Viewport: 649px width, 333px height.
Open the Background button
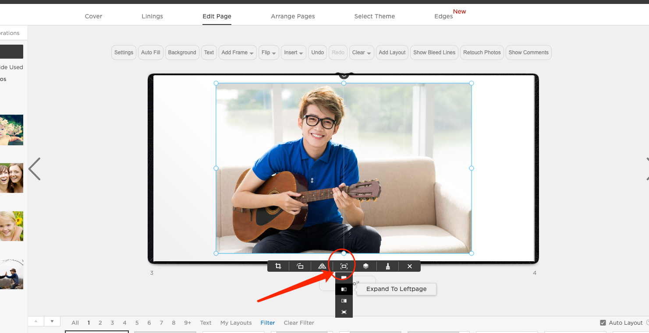182,53
